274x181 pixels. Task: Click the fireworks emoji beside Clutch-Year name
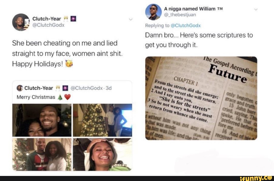(x=73, y=19)
